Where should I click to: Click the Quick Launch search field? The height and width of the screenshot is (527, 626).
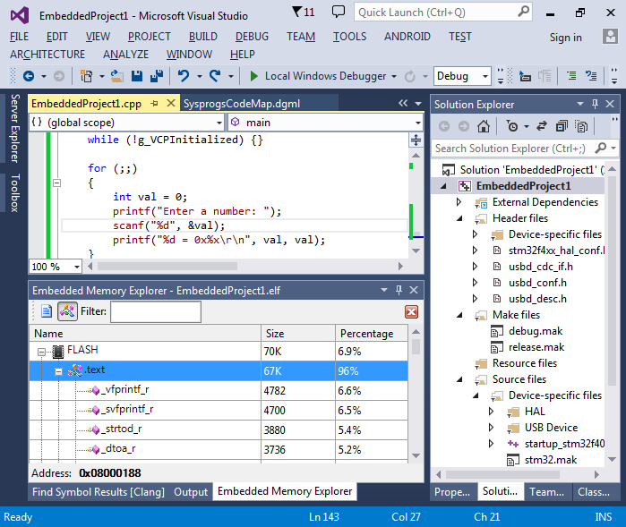click(x=442, y=13)
